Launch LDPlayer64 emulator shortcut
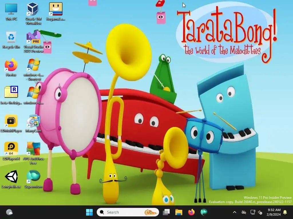The image size is (293, 219). click(x=11, y=151)
